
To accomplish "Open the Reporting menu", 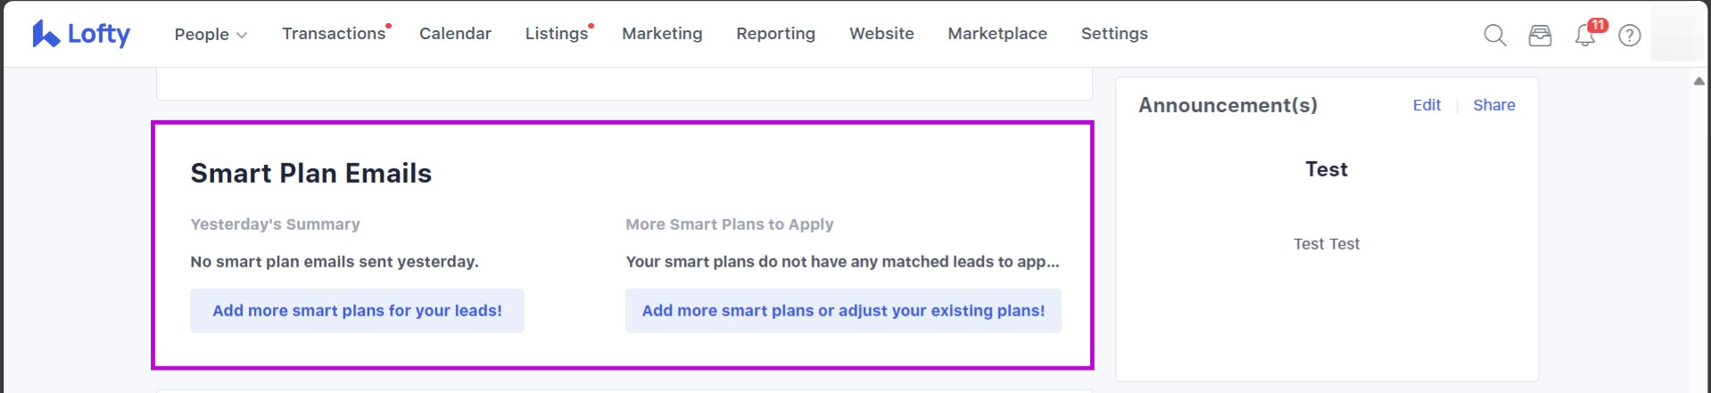I will [775, 33].
